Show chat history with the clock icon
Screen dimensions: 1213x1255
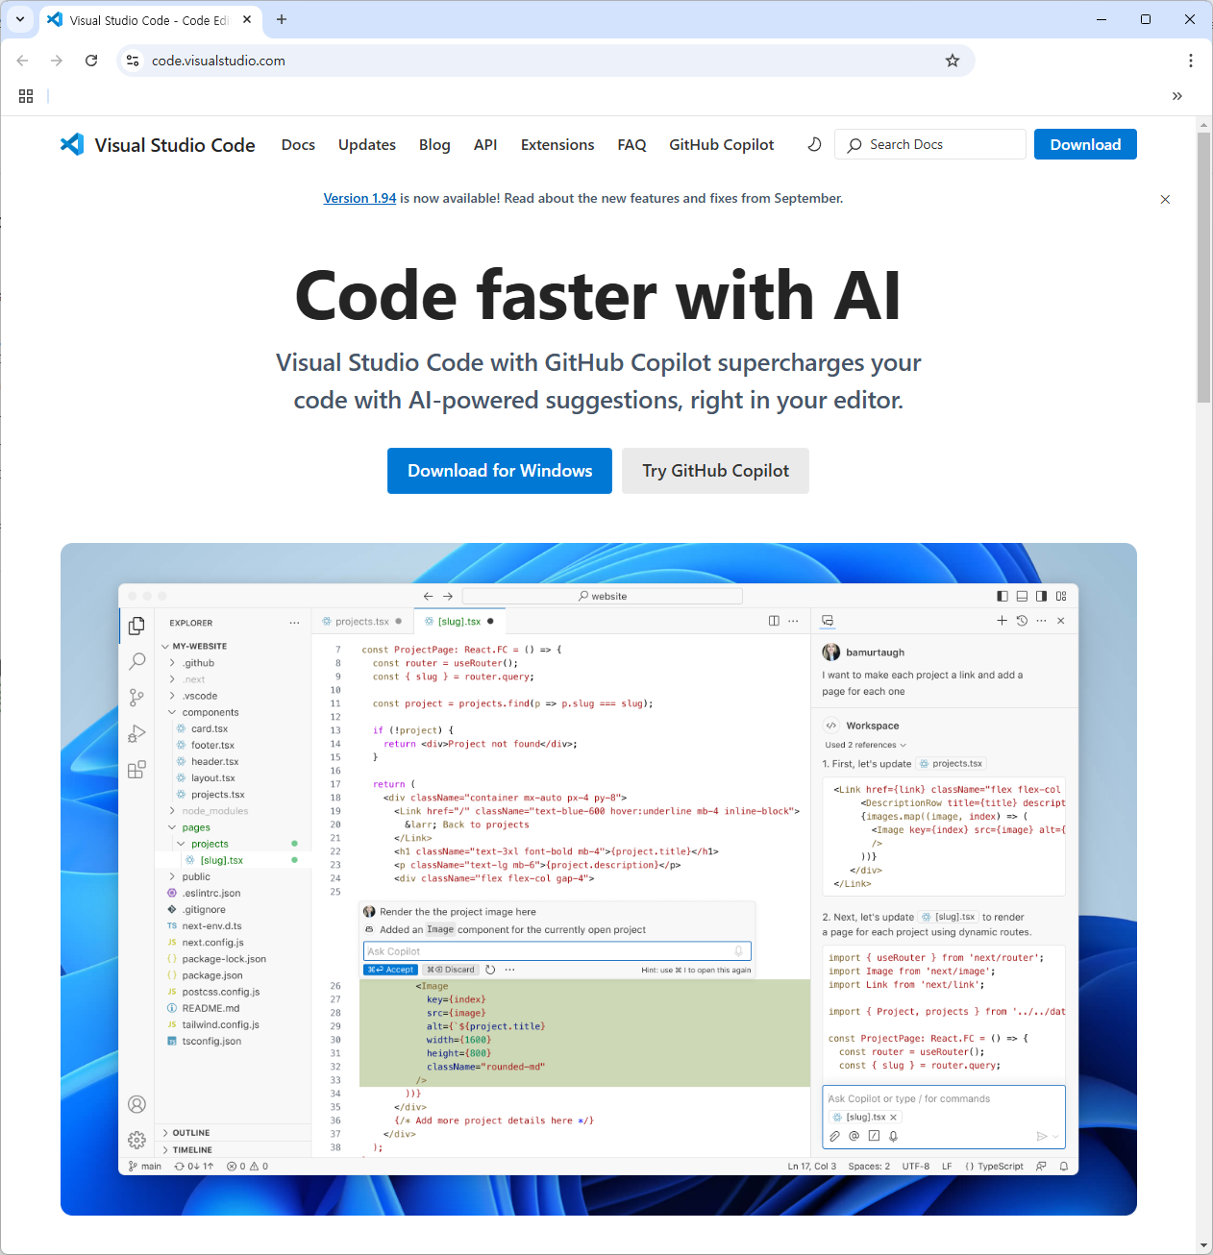point(1022,621)
